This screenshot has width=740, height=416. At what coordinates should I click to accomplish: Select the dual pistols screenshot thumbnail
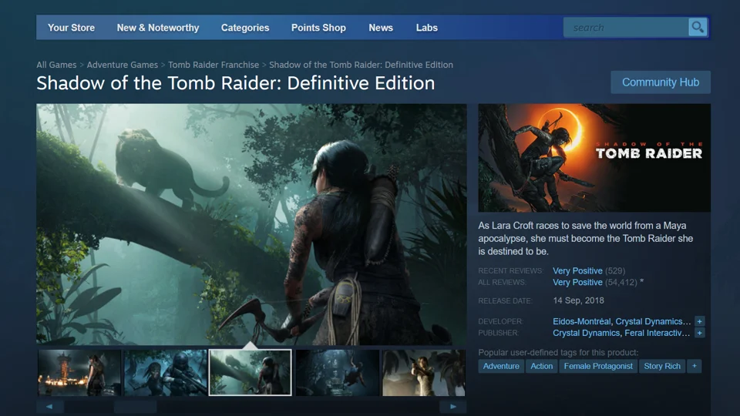423,372
